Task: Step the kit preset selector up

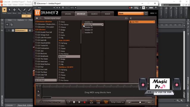Action: 146,12
